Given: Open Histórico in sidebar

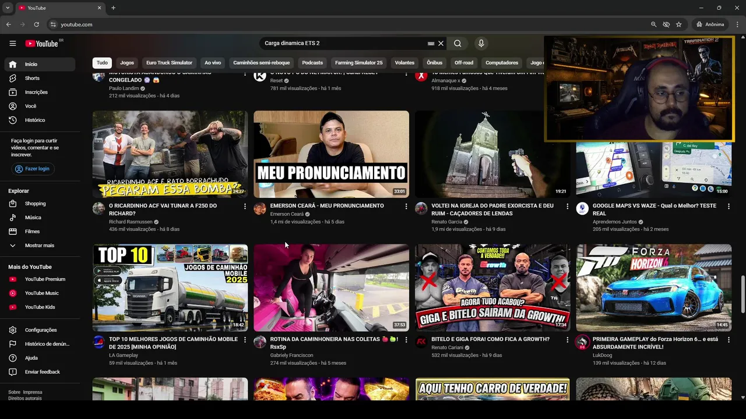Looking at the screenshot, I should 40,120.
